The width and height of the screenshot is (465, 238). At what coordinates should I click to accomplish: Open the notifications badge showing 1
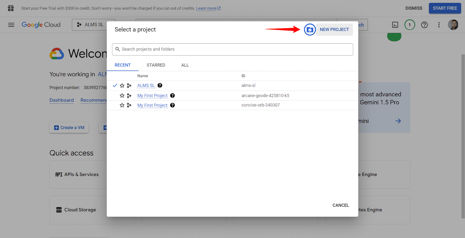point(409,25)
